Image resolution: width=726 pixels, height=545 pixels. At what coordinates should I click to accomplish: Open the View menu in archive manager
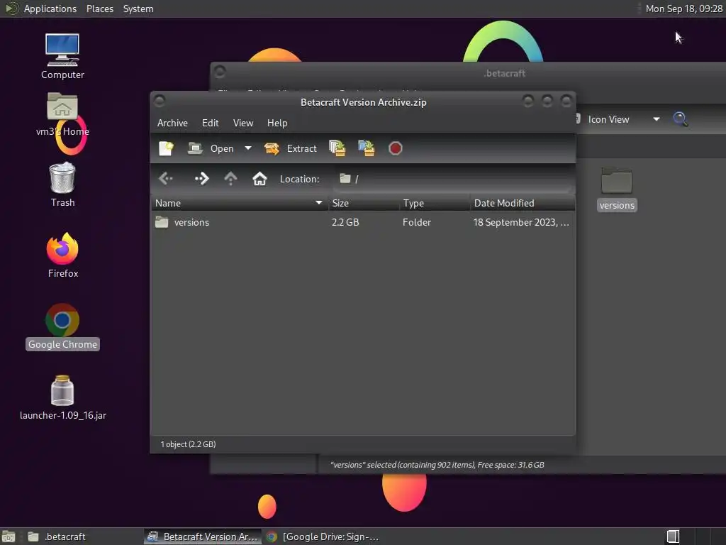pos(243,123)
